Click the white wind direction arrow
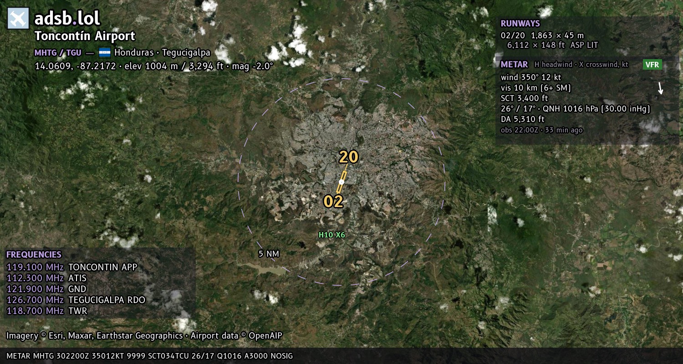Screen dimensions: 683x364 click(x=660, y=88)
